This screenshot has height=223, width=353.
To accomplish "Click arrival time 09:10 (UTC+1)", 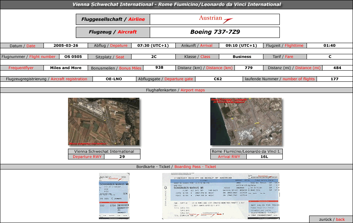I will coord(241,45).
